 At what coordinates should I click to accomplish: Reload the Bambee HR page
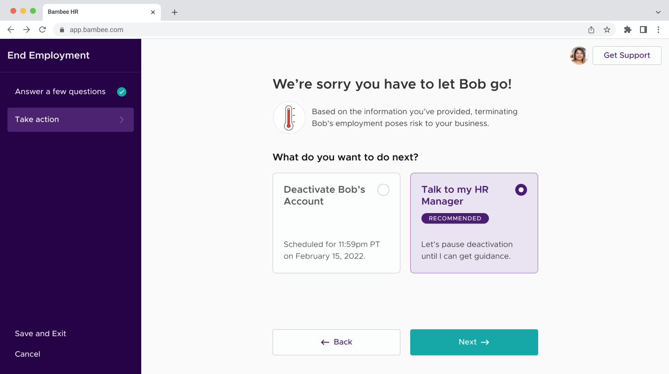[42, 30]
